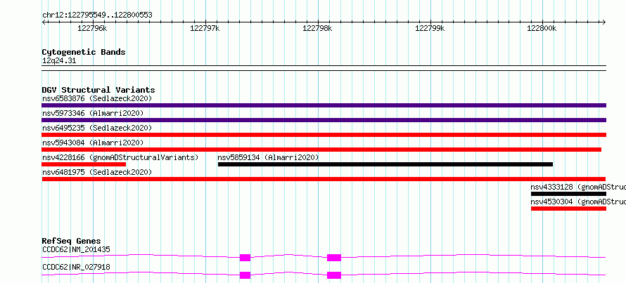
Task: Open the nsv6481975 (Sedlazeck2020) variant label
Action: pyautogui.click(x=97, y=172)
